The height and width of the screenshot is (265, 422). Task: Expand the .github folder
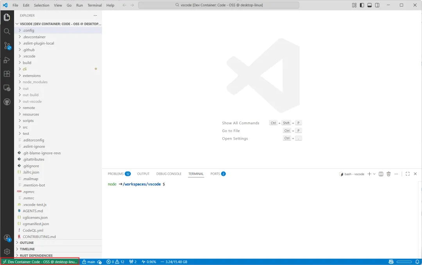pos(58,50)
